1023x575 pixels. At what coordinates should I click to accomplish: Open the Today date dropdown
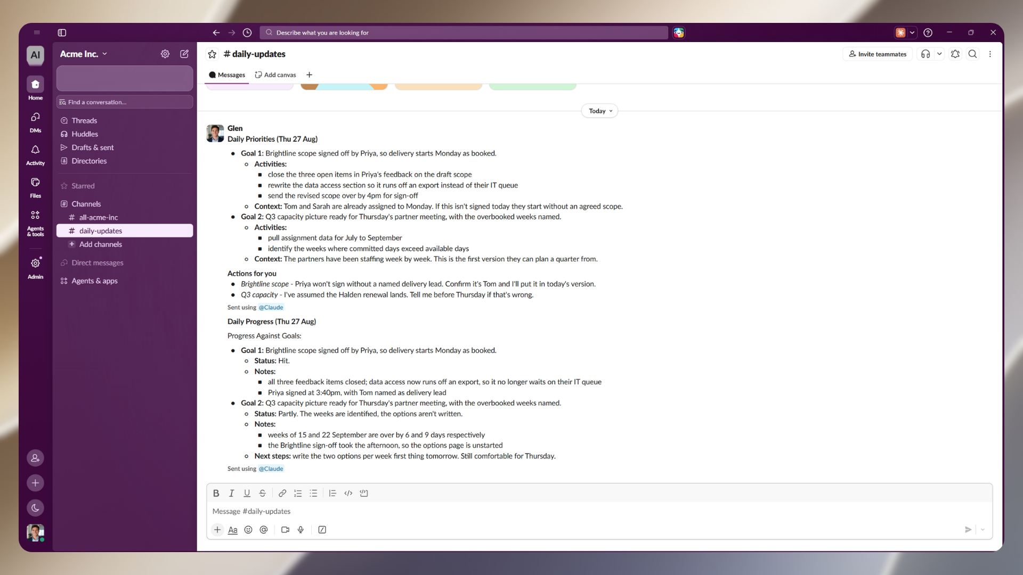pyautogui.click(x=600, y=111)
